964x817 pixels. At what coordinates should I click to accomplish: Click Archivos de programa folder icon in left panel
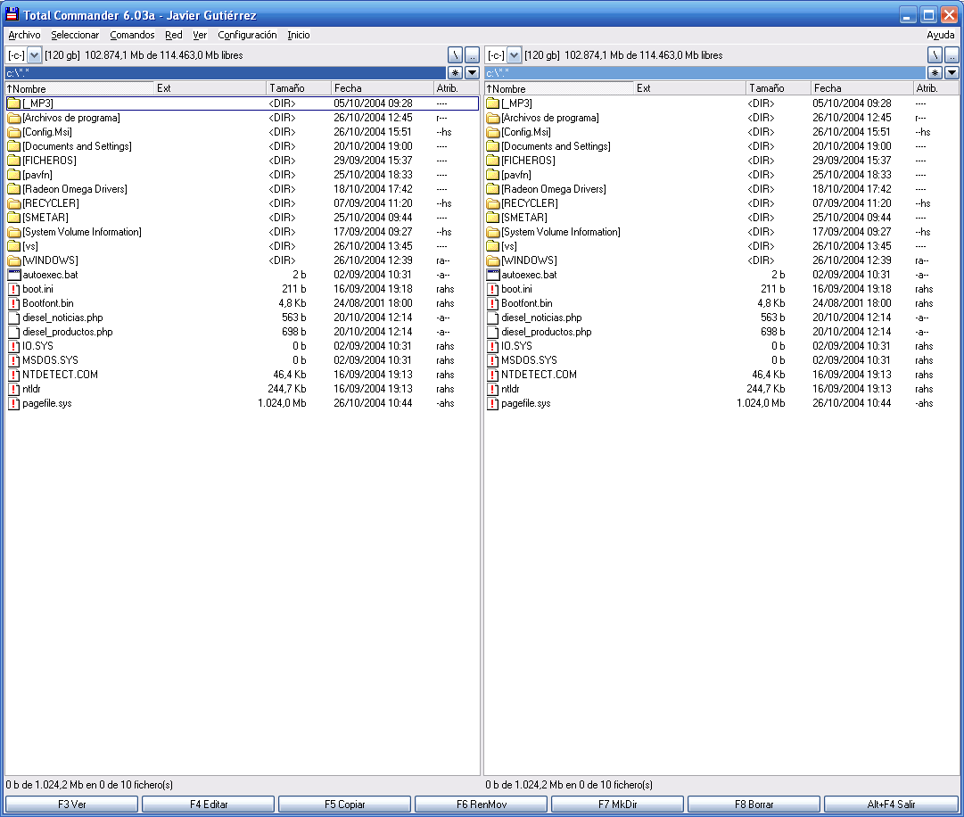14,118
